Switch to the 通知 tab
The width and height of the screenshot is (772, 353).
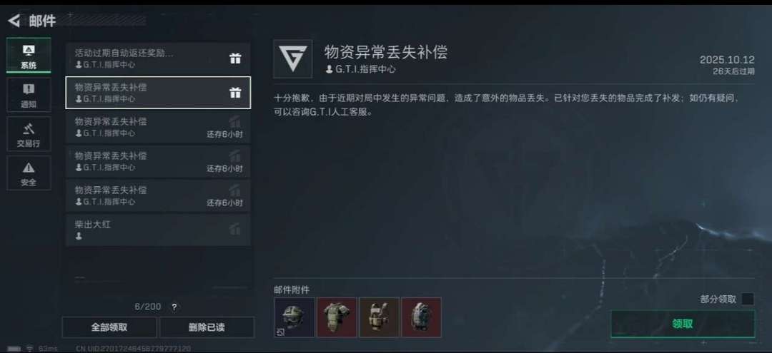(29, 95)
